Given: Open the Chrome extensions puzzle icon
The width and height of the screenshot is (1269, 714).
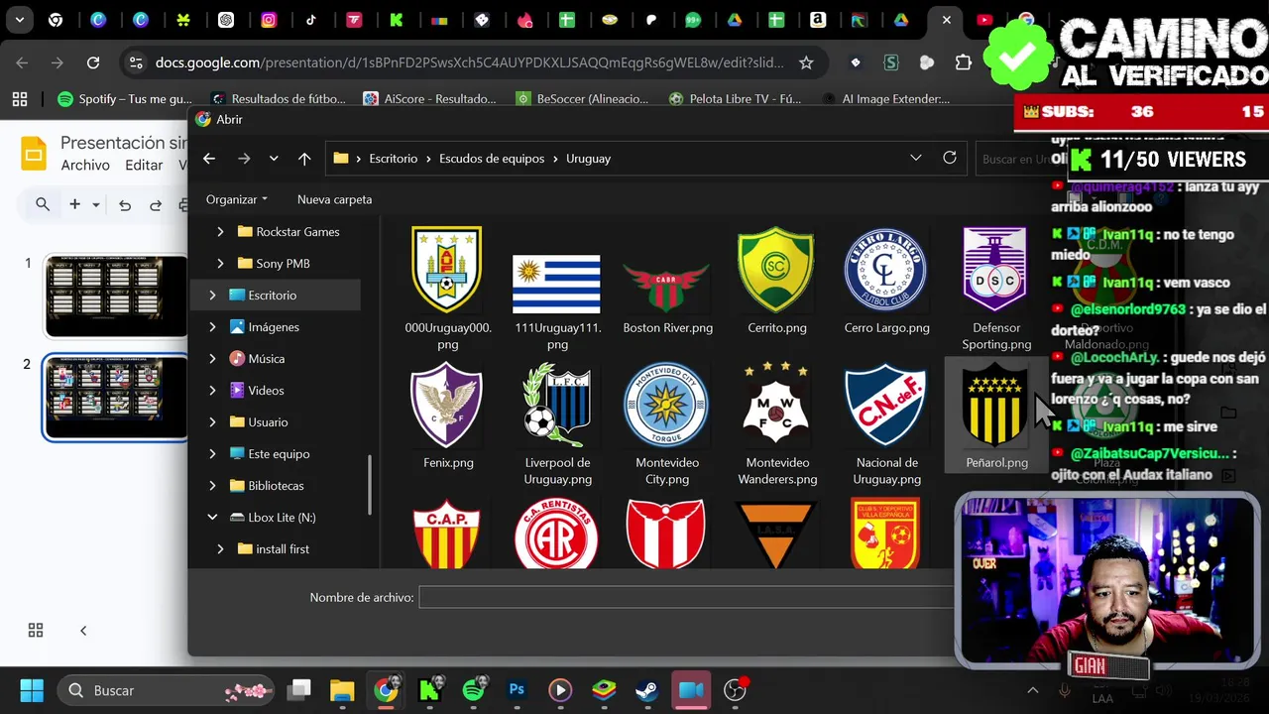Looking at the screenshot, I should (x=964, y=62).
